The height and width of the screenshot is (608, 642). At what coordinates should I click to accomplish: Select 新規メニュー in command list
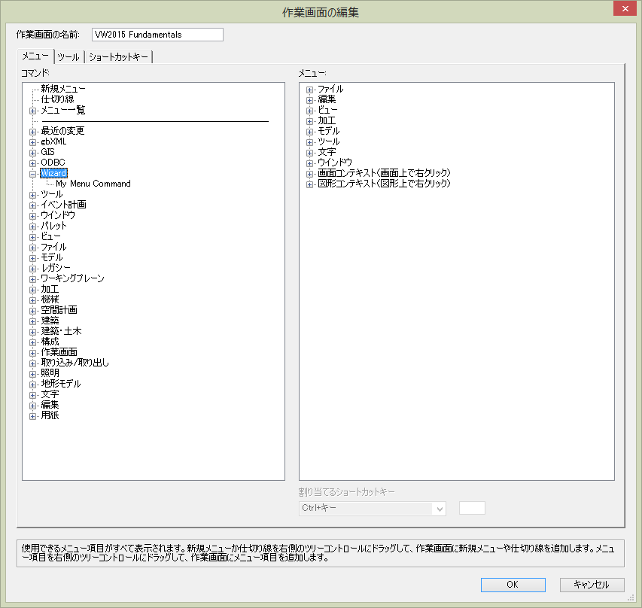click(63, 89)
